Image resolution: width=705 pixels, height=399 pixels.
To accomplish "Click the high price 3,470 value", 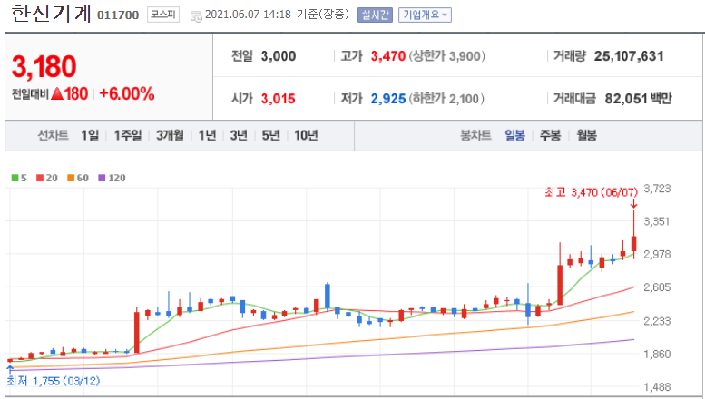I will [388, 56].
